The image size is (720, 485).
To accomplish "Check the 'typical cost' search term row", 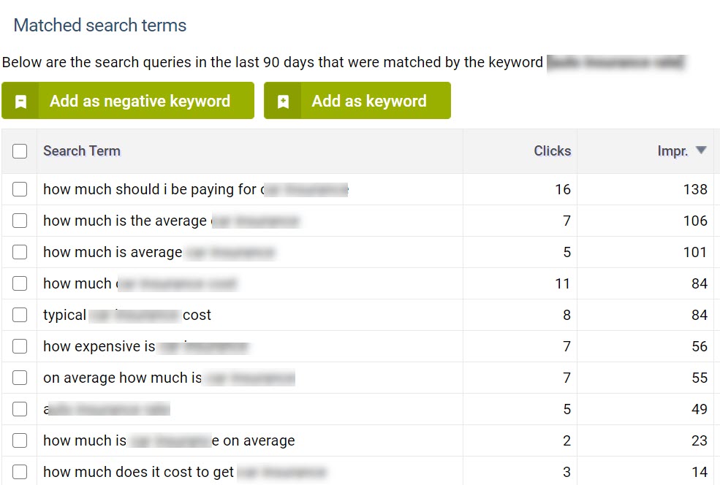I will (20, 315).
